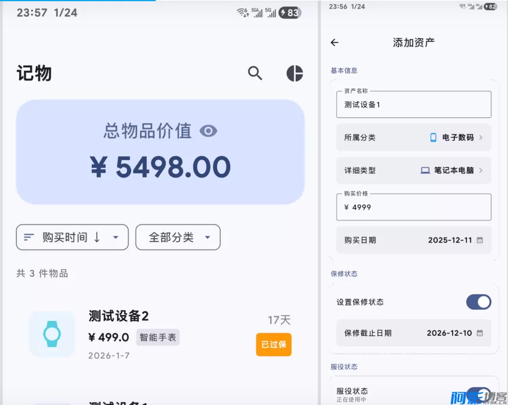Tap the sort lines icon before 购买时间
Screen dimensions: 508x405
[x=29, y=237]
